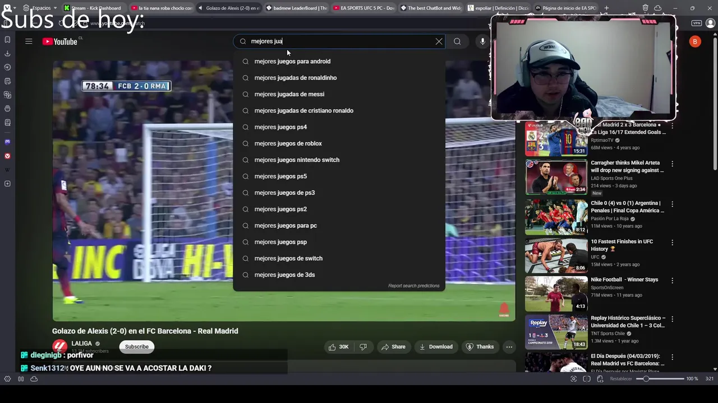The image size is (718, 403).
Task: Open closed tabs trash icon
Action: [646, 8]
